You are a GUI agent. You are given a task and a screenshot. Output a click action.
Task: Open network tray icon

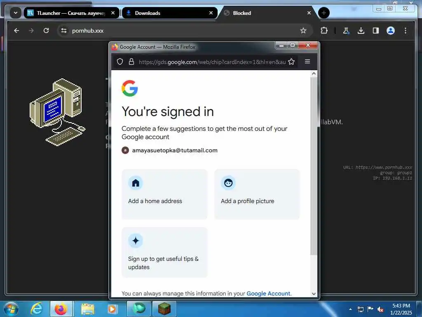[x=360, y=309]
